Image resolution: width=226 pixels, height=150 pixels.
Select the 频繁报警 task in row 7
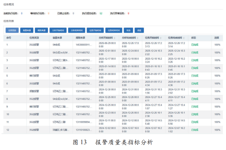pos(34,91)
